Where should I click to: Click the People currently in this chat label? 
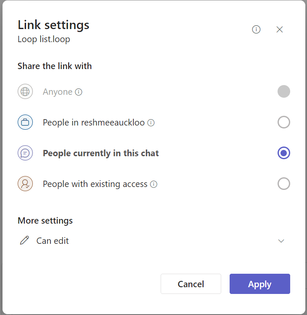[101, 153]
